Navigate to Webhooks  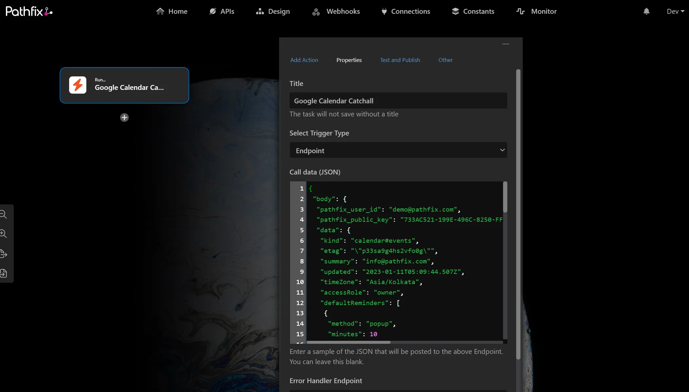(x=336, y=11)
